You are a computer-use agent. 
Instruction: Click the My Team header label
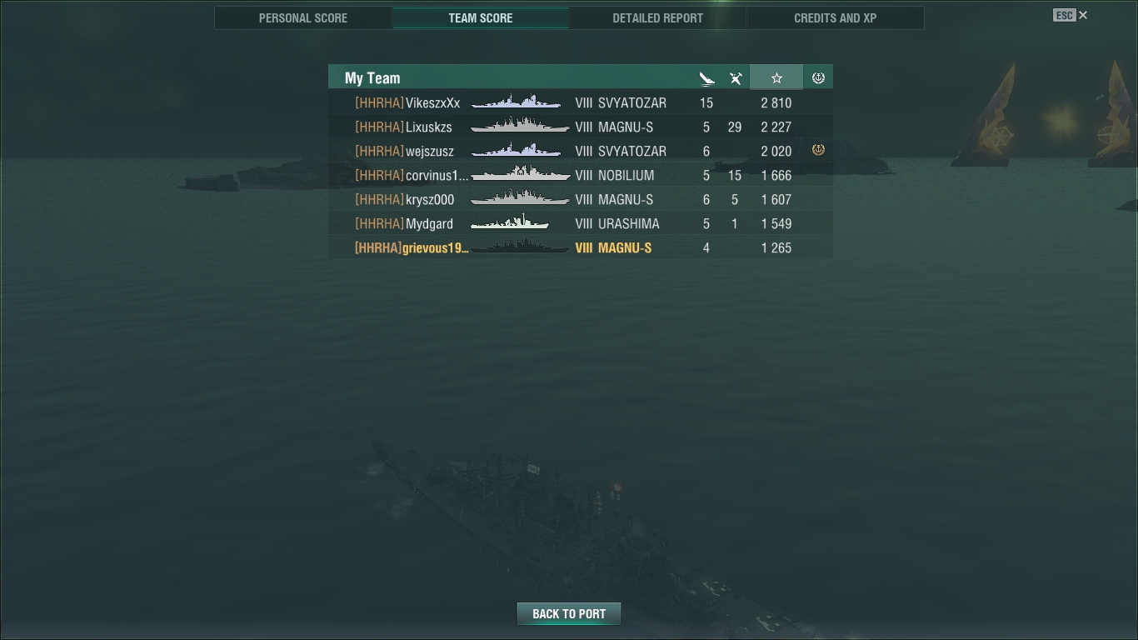[372, 78]
